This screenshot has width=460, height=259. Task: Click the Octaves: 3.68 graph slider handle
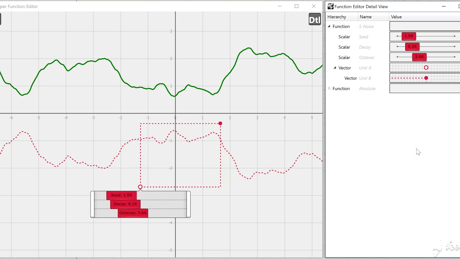pyautogui.click(x=133, y=213)
